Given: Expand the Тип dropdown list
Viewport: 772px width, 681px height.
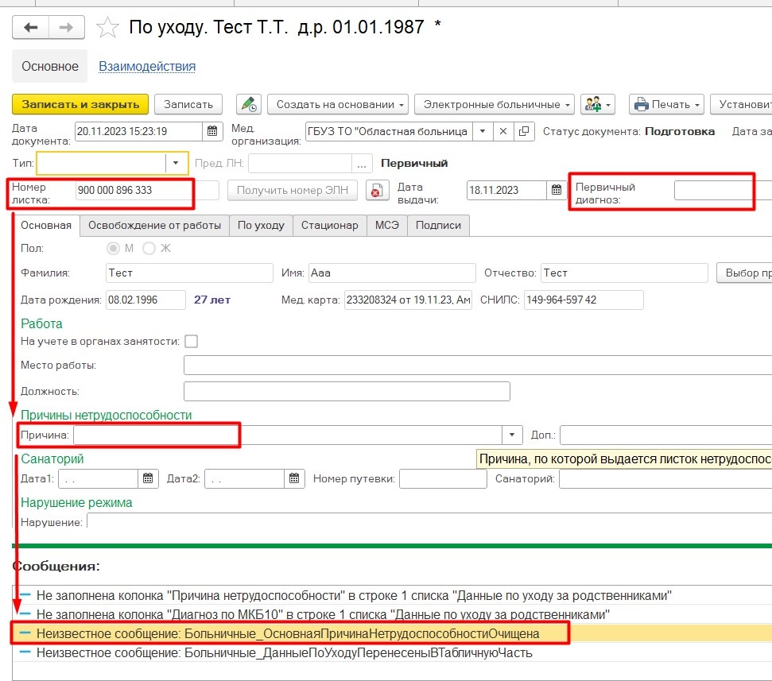Looking at the screenshot, I should [177, 163].
